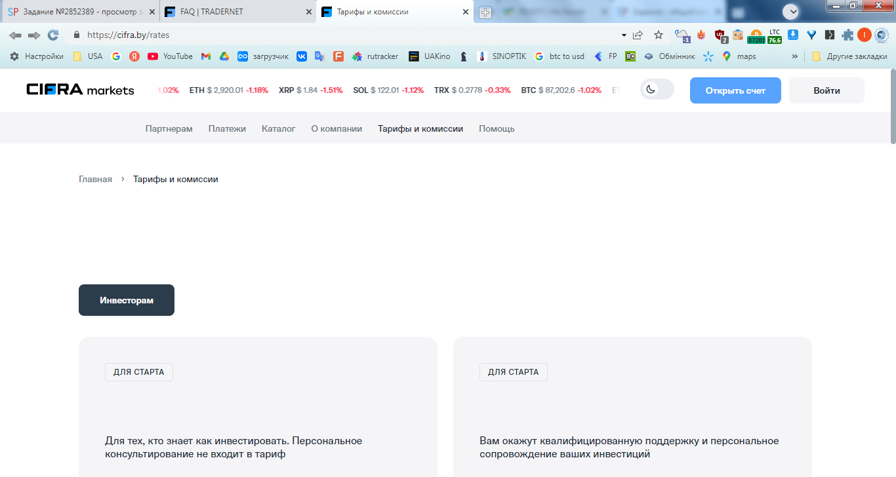Viewport: 896px width, 477px height.
Task: Open the LTC price extension showing 76.6
Action: pos(775,35)
